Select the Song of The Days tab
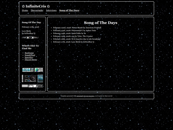Viewport: 173px width, 130px height. click(x=69, y=10)
